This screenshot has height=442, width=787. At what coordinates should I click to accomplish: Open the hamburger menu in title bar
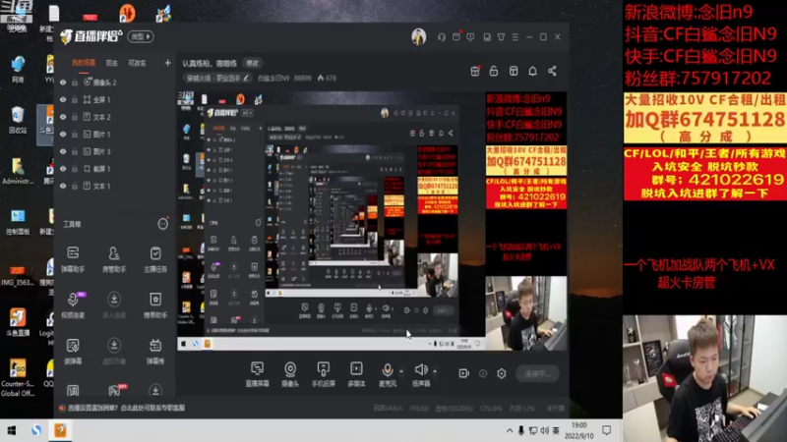[515, 37]
